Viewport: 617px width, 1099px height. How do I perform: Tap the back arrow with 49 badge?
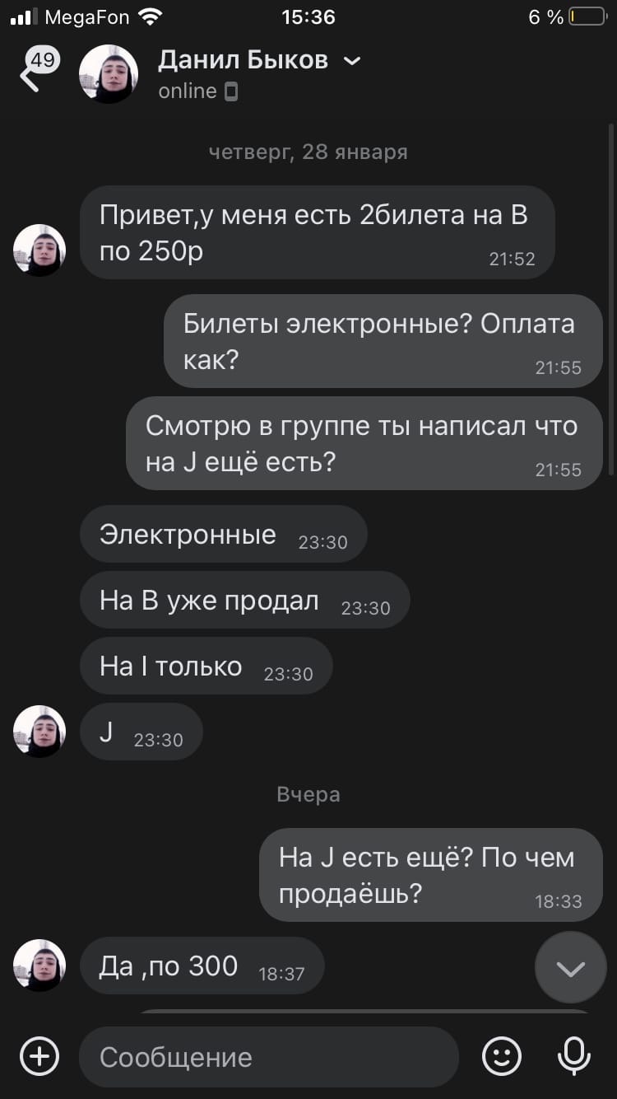[37, 72]
